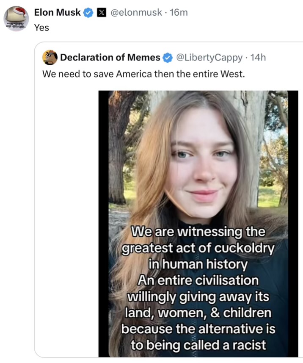Click the "in human history" caption line

coord(198,264)
